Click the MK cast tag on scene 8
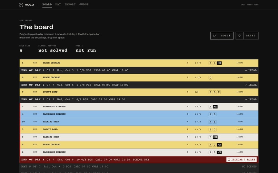This screenshot has width=278, height=173. click(x=219, y=152)
